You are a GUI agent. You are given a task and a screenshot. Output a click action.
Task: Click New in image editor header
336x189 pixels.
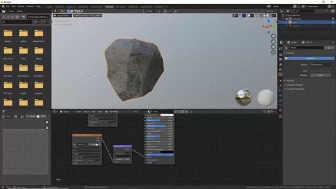point(31,116)
